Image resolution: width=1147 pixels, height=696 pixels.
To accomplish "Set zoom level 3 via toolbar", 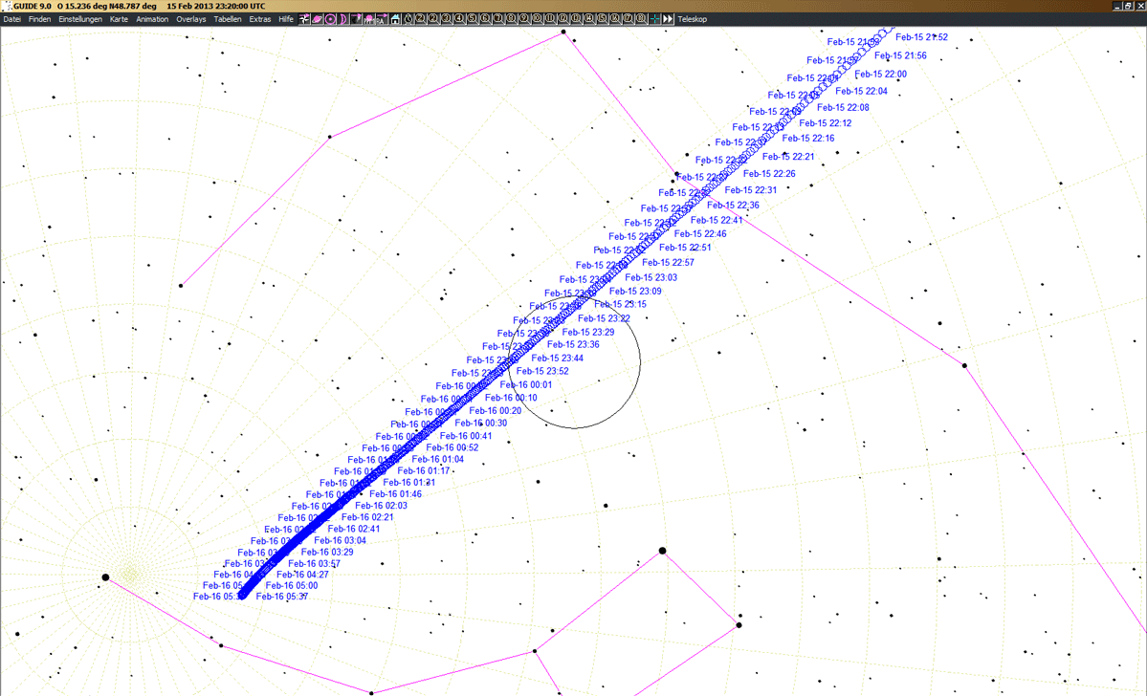I will pos(446,19).
